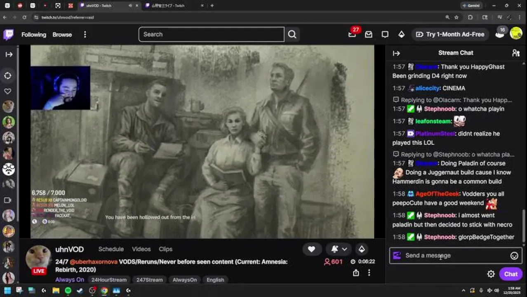Open a new browser tab

[x=212, y=6]
